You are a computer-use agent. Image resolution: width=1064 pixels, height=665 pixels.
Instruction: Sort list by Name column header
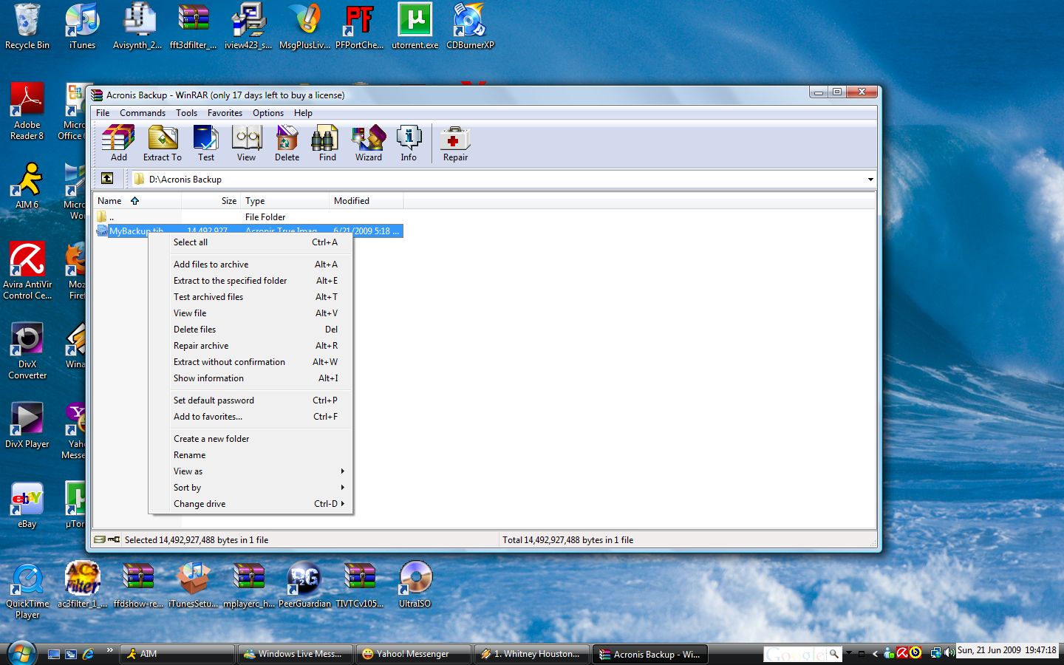point(137,201)
